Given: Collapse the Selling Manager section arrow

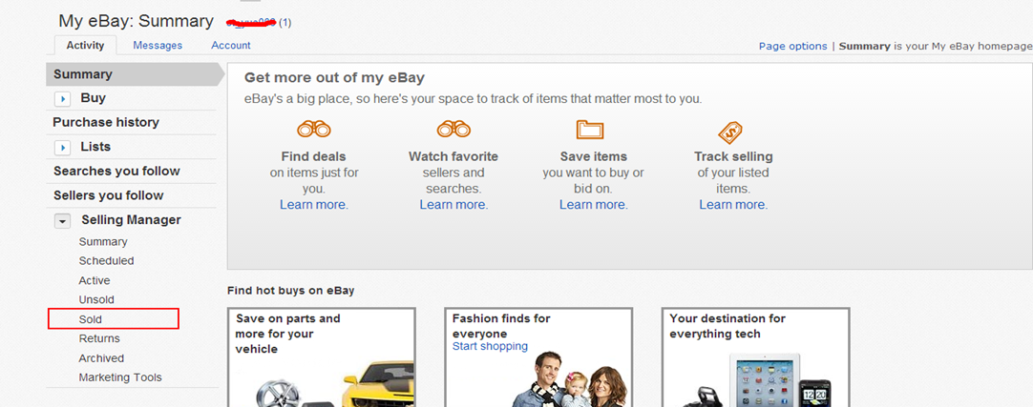Looking at the screenshot, I should tap(62, 221).
